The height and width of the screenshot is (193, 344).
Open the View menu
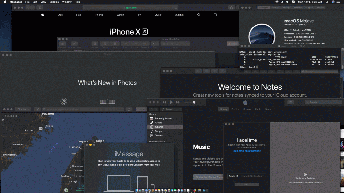(43, 2)
